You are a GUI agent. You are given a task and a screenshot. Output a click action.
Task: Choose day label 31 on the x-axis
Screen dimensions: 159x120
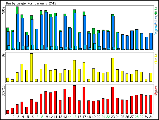[151, 117]
